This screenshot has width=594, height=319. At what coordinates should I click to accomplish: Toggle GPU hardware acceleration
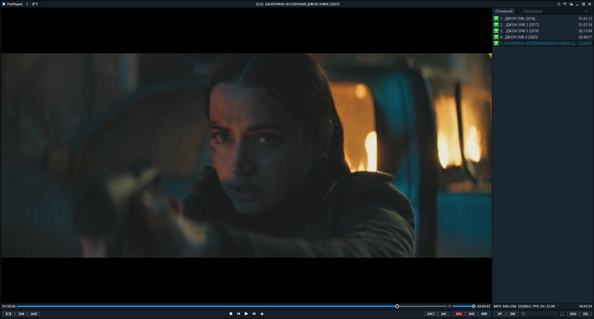[459, 314]
